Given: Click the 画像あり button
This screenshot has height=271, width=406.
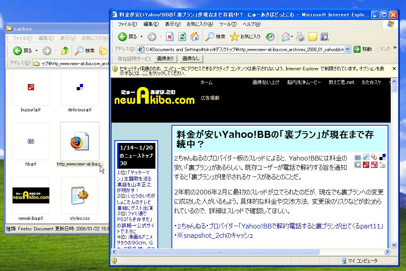Looking at the screenshot, I should point(165,59).
